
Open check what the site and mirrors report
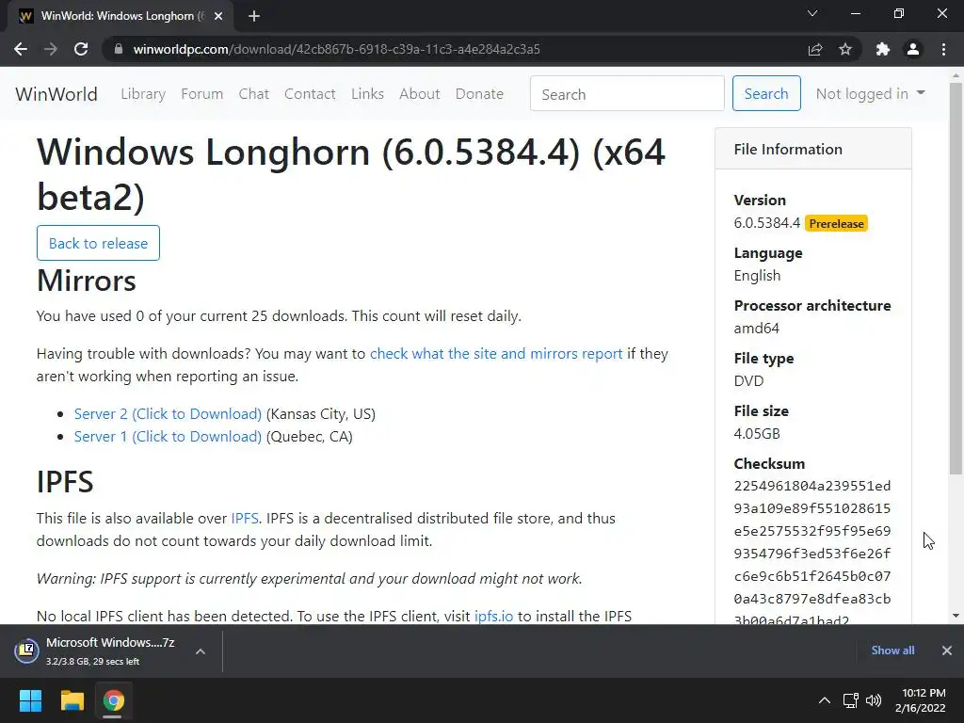coord(496,354)
